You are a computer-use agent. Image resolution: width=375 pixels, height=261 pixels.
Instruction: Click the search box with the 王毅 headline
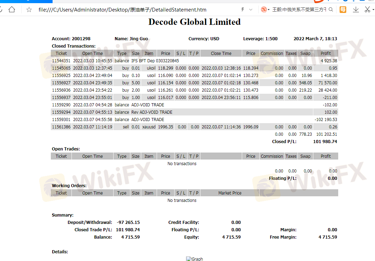(x=299, y=9)
